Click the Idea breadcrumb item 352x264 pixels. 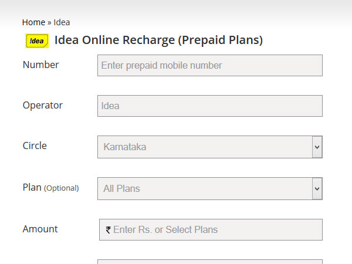[62, 22]
